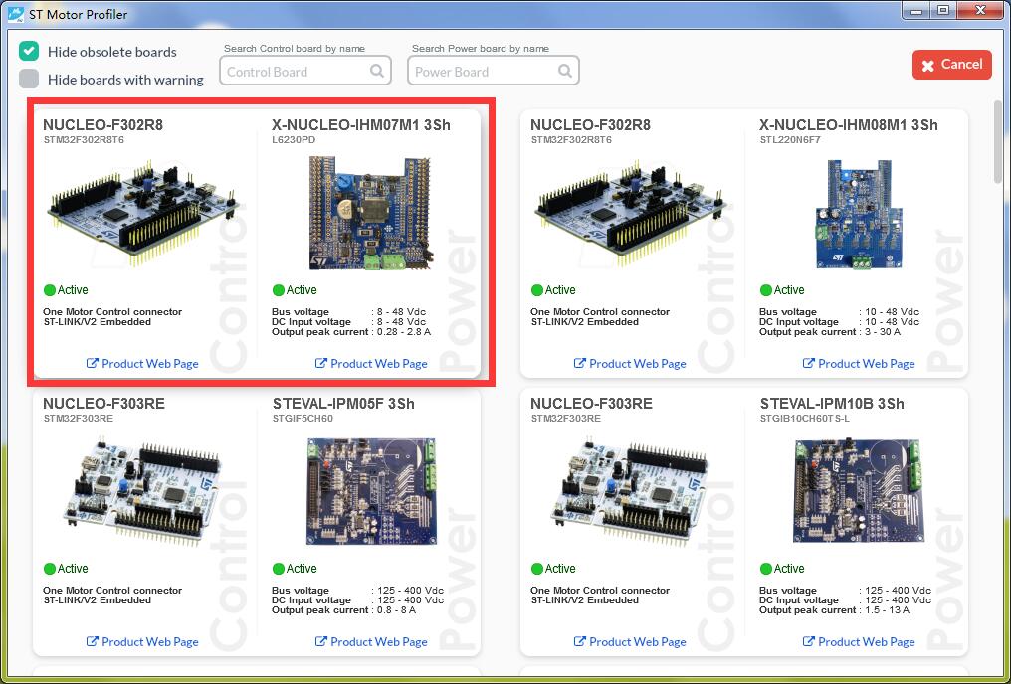Image resolution: width=1011 pixels, height=684 pixels.
Task: Click the STGIF5CH60 subtitle text
Action: point(303,418)
